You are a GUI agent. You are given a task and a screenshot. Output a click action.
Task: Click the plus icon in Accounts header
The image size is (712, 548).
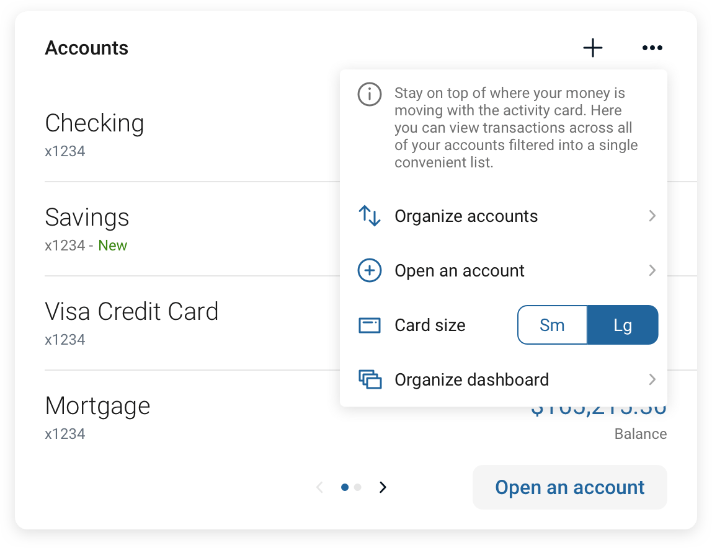pos(593,48)
